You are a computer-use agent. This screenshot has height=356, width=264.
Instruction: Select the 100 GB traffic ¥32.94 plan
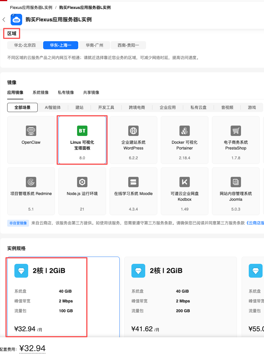coord(63,297)
